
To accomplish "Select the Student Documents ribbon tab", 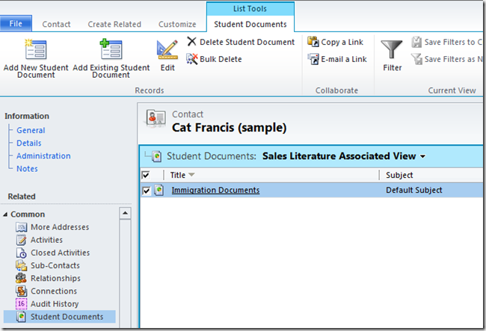I will point(250,24).
